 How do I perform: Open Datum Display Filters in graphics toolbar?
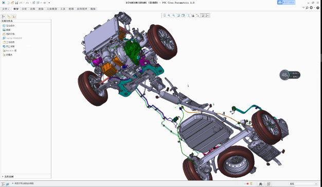tap(198, 15)
